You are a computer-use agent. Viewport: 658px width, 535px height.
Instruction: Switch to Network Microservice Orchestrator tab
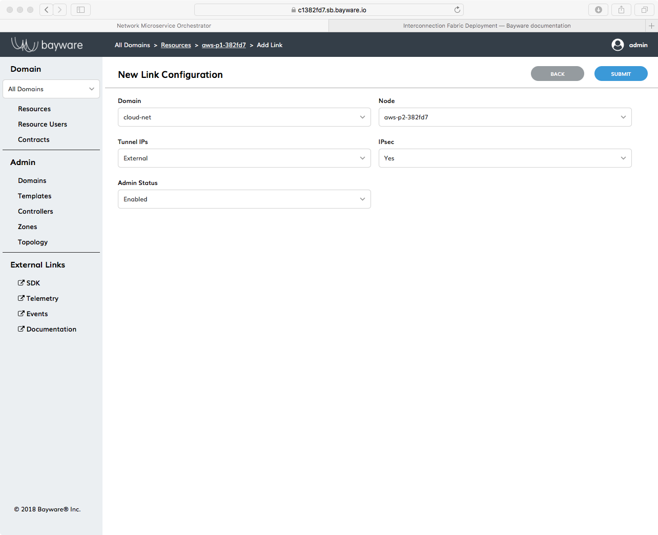pyautogui.click(x=164, y=26)
